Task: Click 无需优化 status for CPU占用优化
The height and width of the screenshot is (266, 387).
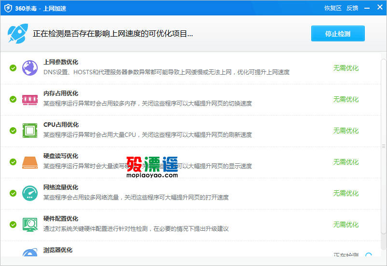Action: pos(346,131)
